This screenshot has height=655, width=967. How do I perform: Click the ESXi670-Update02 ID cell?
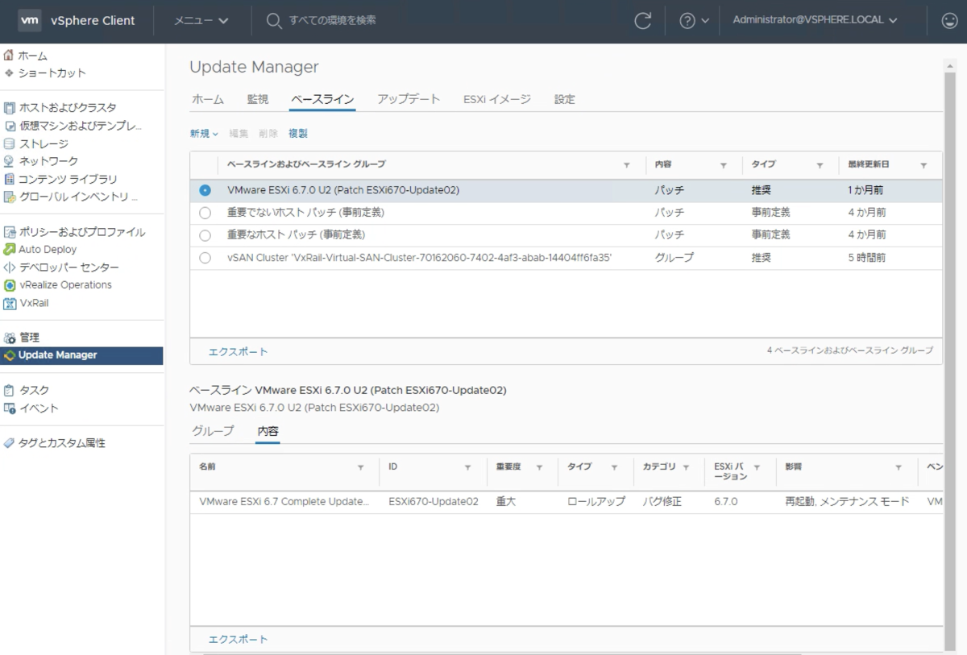[434, 501]
